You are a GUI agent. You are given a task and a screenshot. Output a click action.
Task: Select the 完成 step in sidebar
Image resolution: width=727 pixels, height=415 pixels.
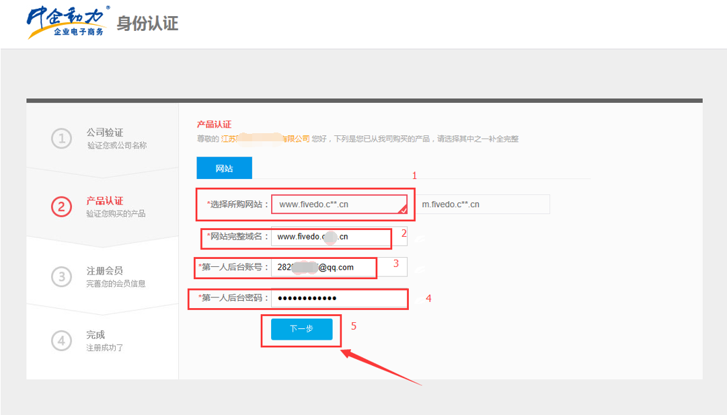[x=95, y=334]
